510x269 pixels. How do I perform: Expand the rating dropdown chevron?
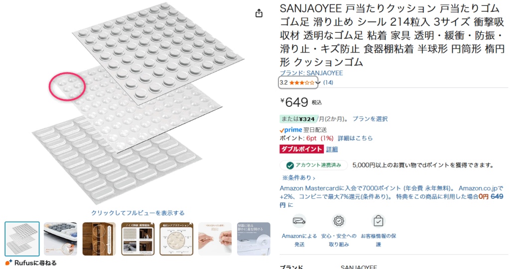[x=318, y=83]
